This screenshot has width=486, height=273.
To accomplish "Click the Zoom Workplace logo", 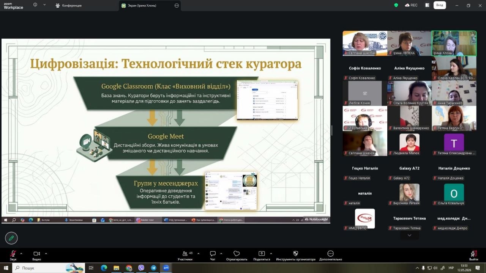I will coord(13,5).
